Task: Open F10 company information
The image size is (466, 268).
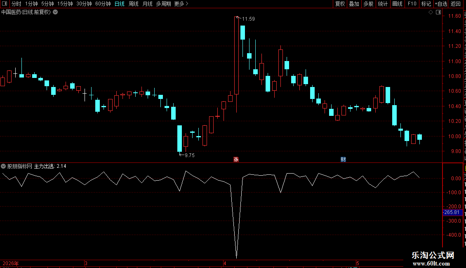Action: pyautogui.click(x=412, y=4)
